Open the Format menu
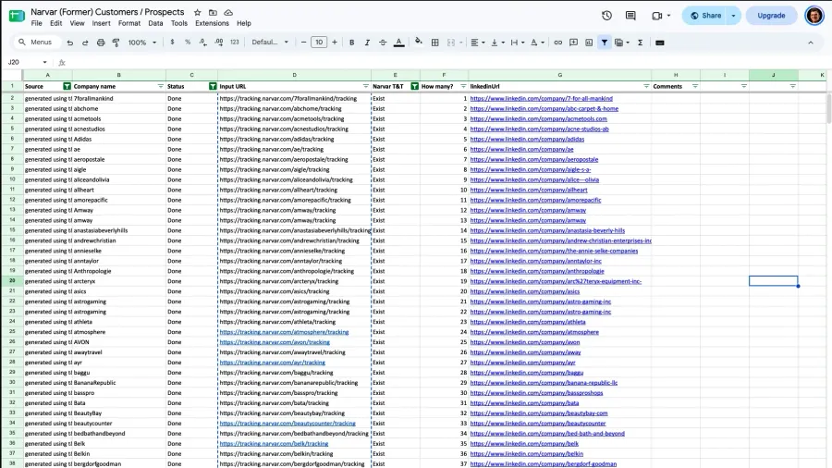 click(x=128, y=23)
